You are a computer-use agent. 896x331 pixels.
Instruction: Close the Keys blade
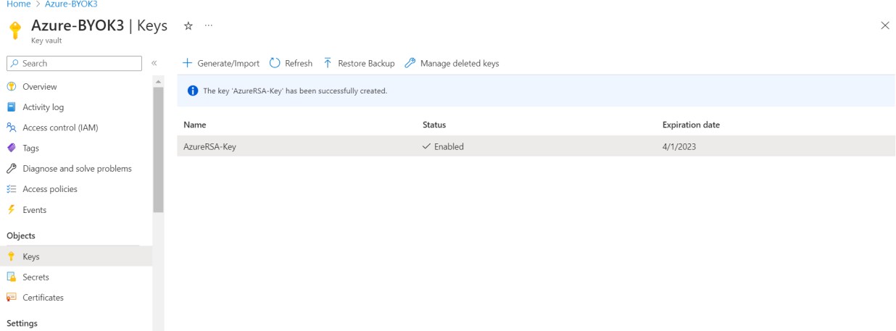pos(884,25)
